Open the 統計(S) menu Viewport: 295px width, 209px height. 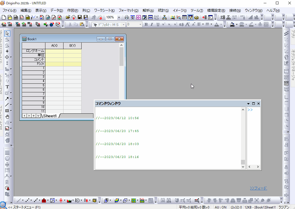163,11
